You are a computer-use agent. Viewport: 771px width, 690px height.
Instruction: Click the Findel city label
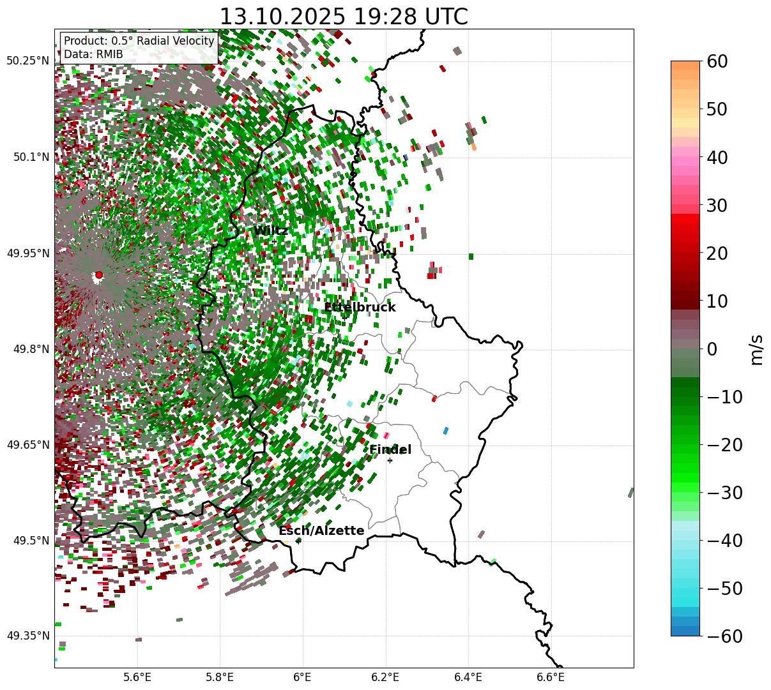390,450
